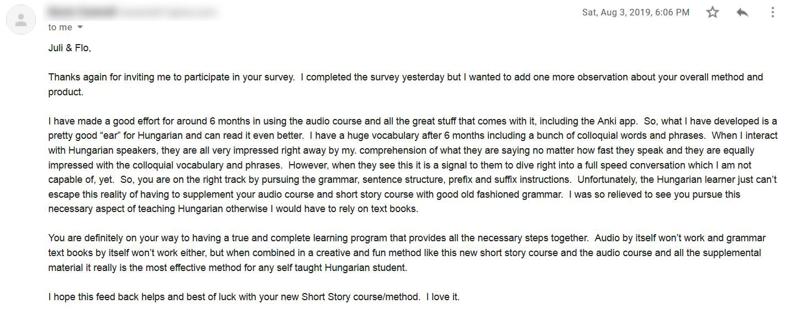This screenshot has height=309, width=785.
Task: Click the "to me" recipient label
Action: click(x=60, y=27)
